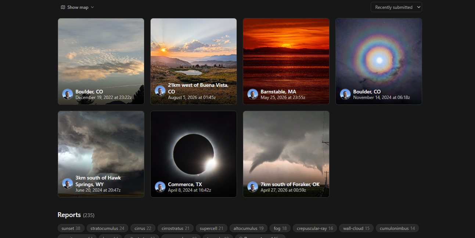
Task: Filter reports by crepuscular-ray tag
Action: (315, 228)
